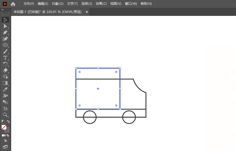Change the screen mode
The height and width of the screenshot is (151, 236).
click(x=5, y=147)
